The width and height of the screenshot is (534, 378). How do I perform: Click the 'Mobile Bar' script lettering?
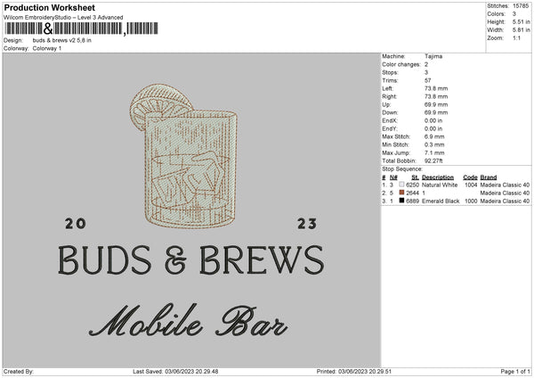[x=189, y=321]
